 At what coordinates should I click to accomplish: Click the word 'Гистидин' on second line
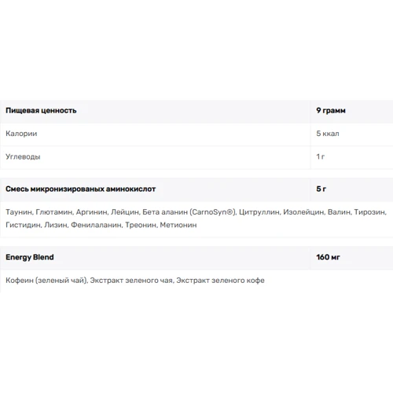tap(22, 225)
